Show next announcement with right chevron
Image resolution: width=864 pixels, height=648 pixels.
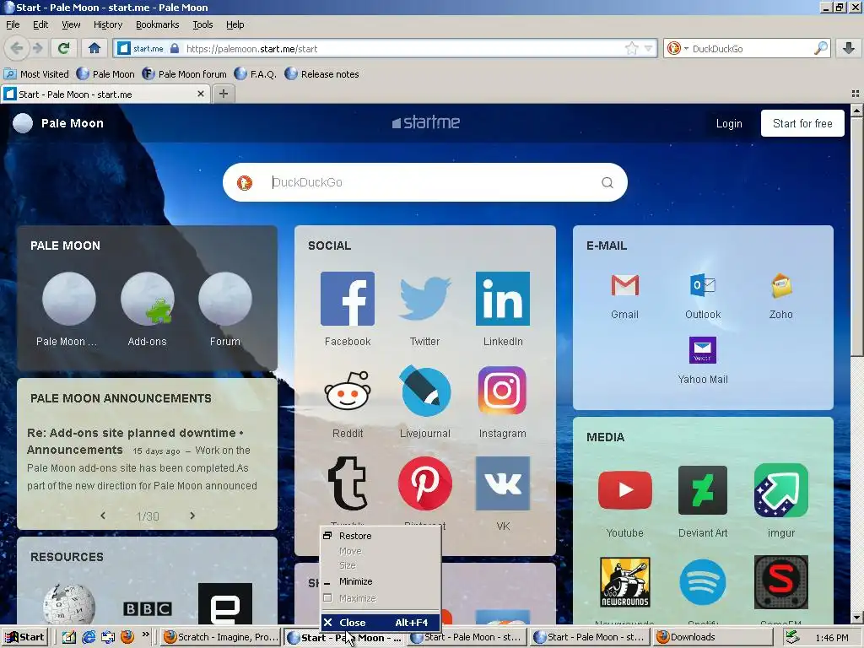pyautogui.click(x=192, y=516)
